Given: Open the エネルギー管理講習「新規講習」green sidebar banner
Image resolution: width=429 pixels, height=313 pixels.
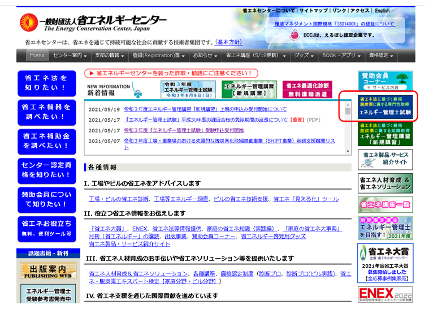Looking at the screenshot, I should tap(385, 134).
